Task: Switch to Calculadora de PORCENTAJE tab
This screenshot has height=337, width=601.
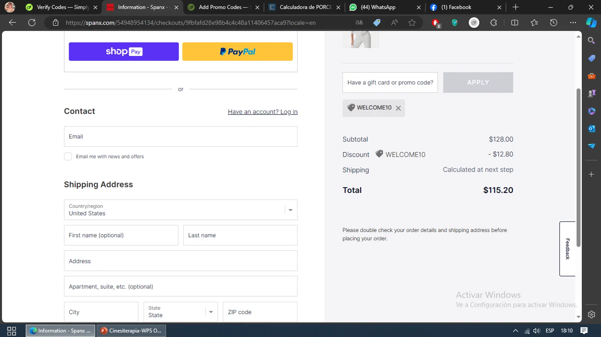Action: (x=305, y=7)
